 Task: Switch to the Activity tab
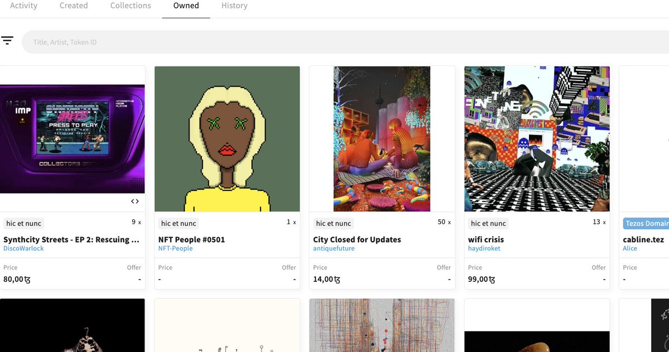tap(23, 6)
